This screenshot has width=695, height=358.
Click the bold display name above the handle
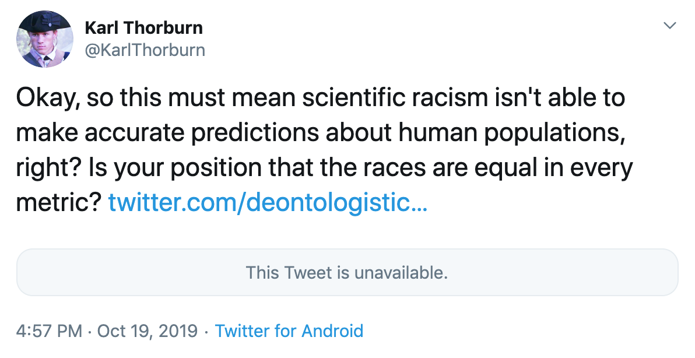click(144, 27)
